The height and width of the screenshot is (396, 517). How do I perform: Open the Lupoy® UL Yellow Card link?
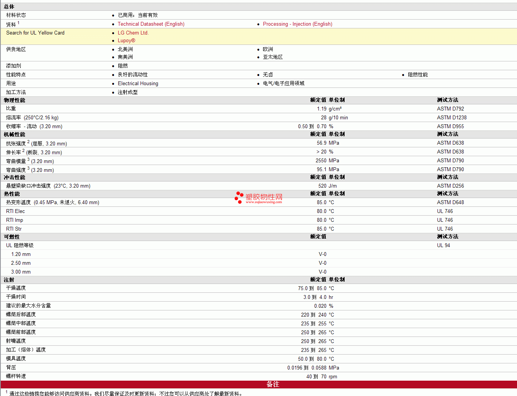126,40
